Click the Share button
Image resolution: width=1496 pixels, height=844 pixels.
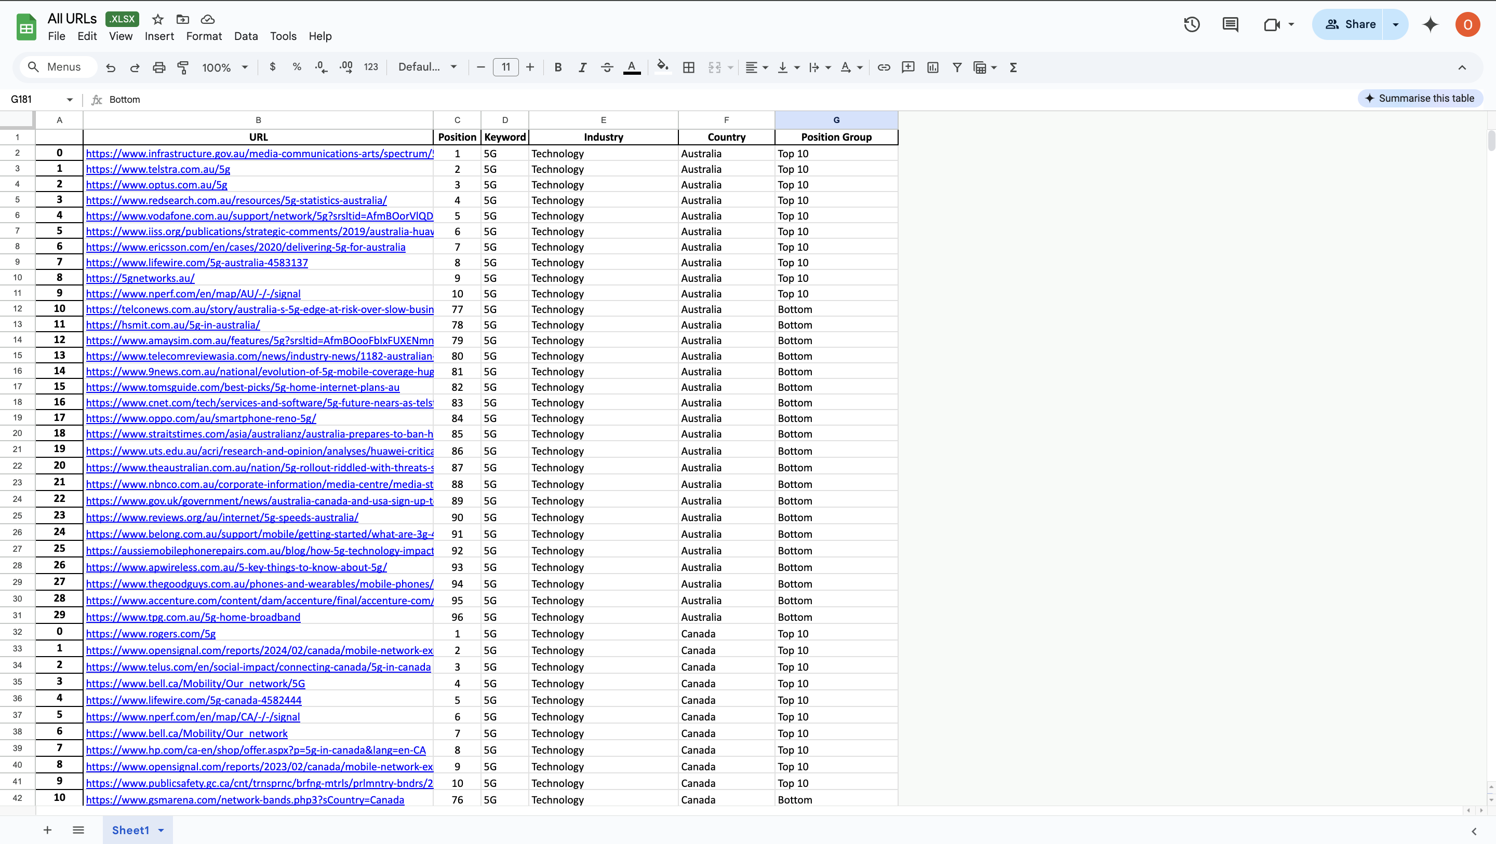(x=1348, y=24)
